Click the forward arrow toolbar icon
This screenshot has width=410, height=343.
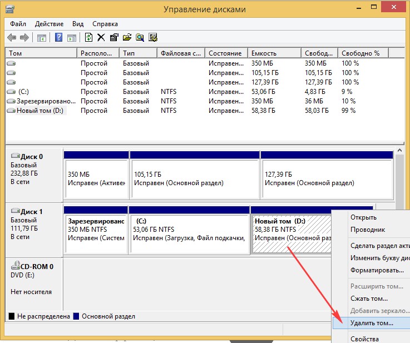(x=24, y=38)
